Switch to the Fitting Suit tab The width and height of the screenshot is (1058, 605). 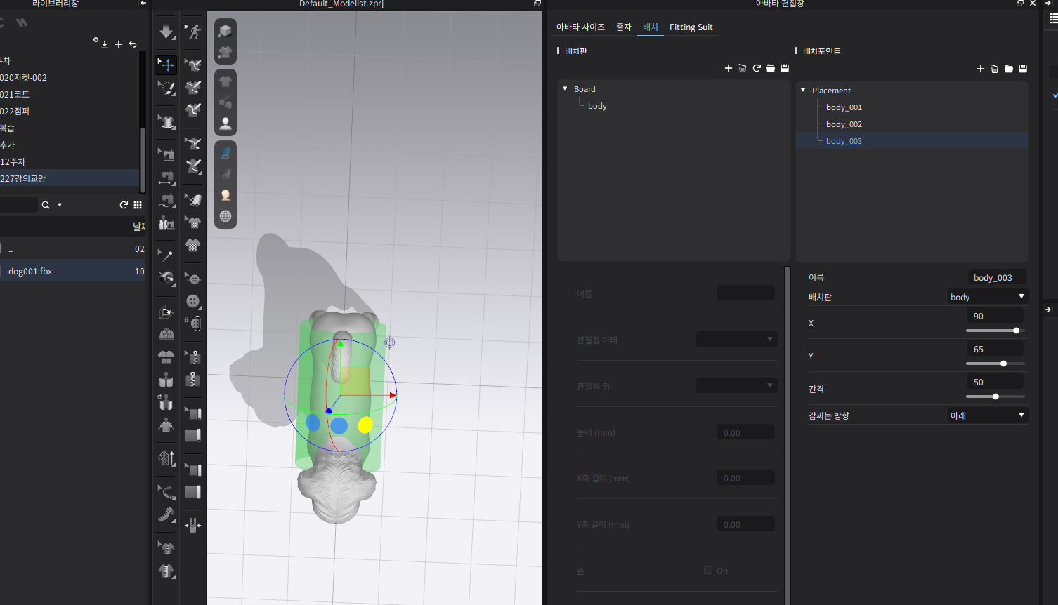tap(691, 27)
